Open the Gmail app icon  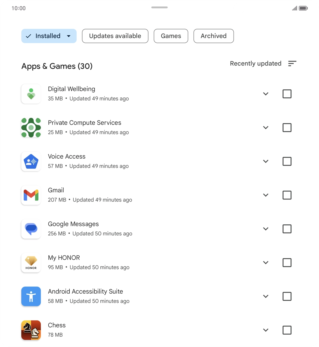pyautogui.click(x=31, y=195)
